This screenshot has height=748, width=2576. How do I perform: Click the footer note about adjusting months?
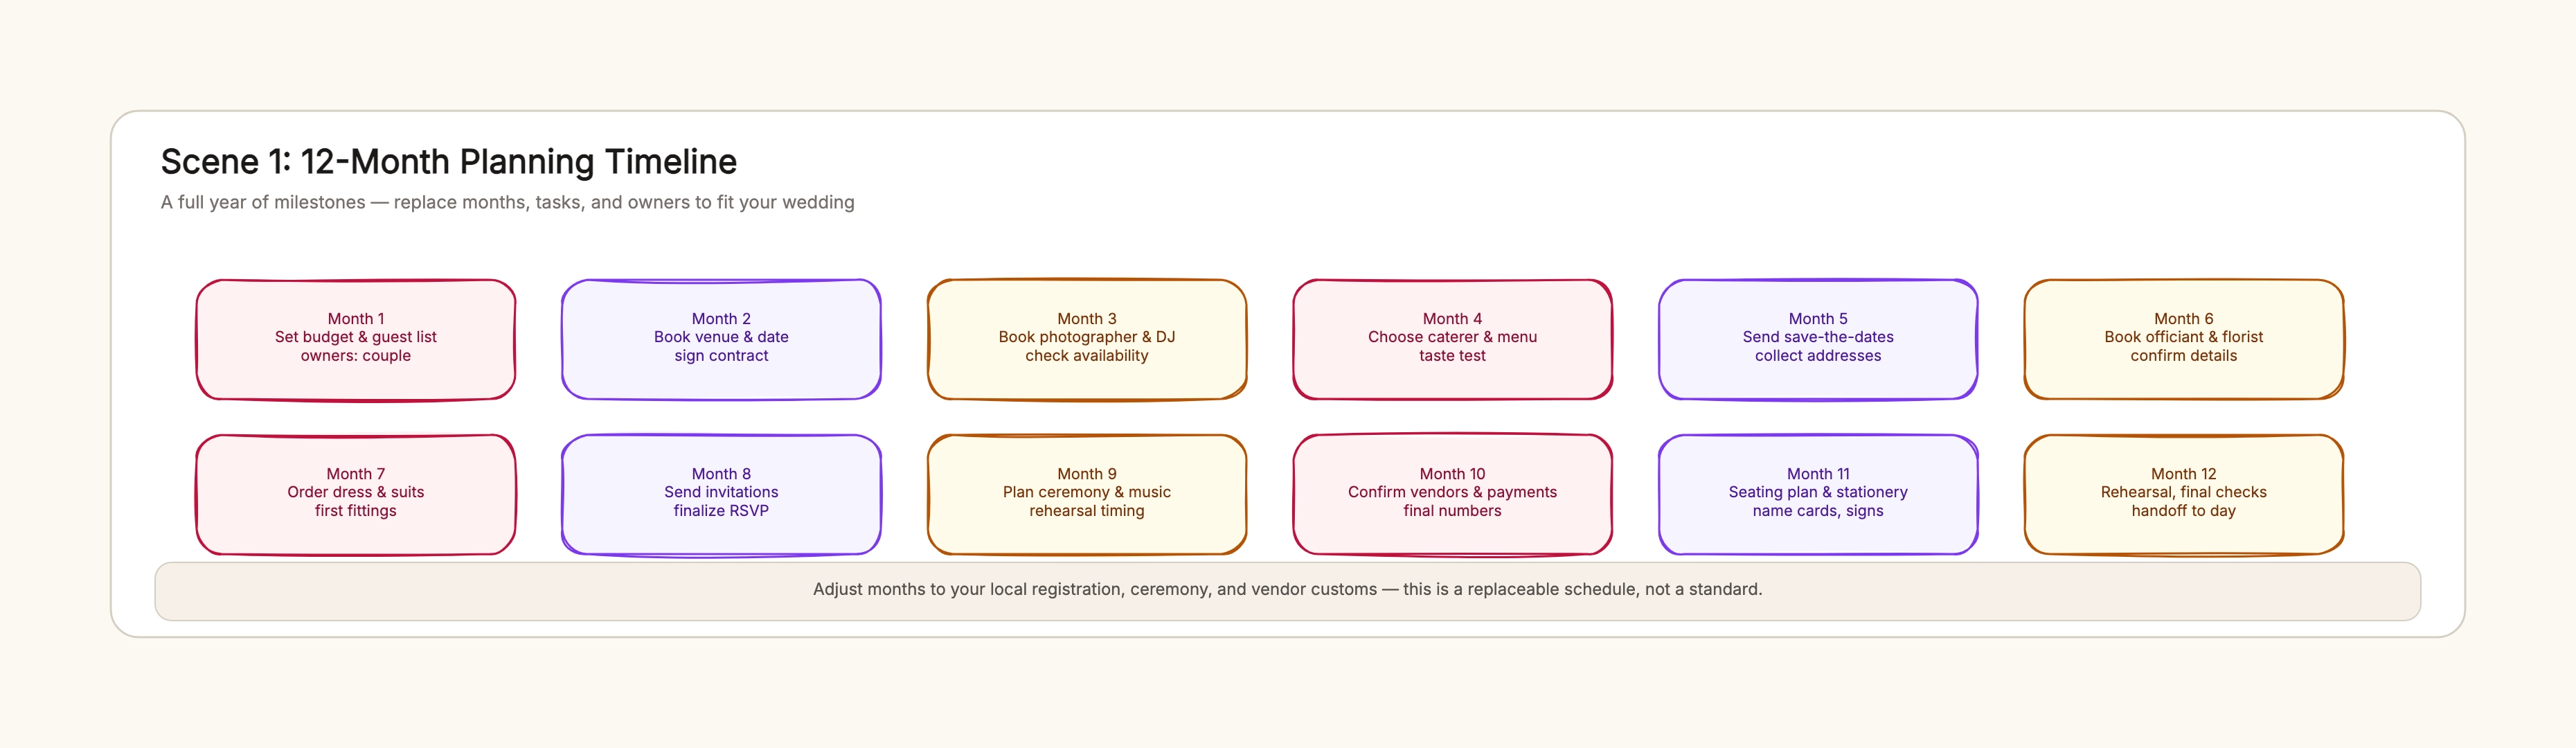tap(1288, 590)
